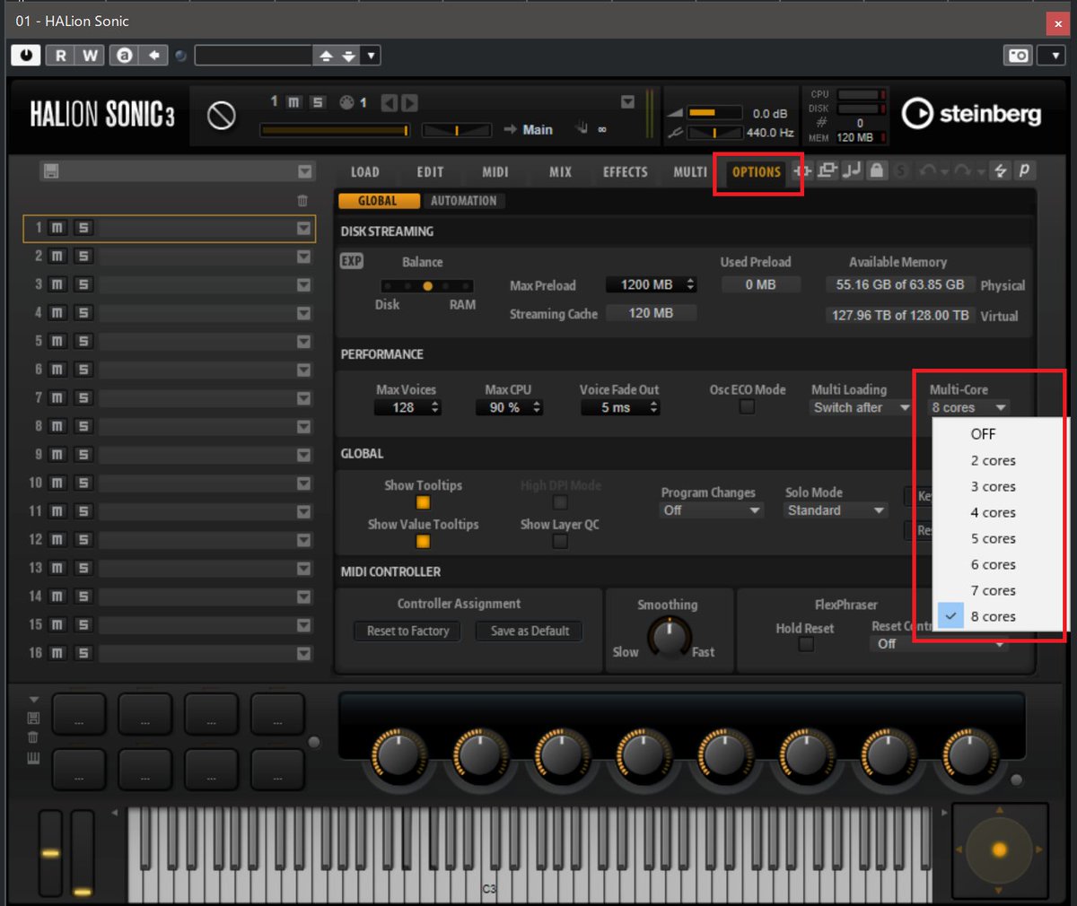Click the save multi disk icon
Viewport: 1077px width, 906px height.
[51, 171]
